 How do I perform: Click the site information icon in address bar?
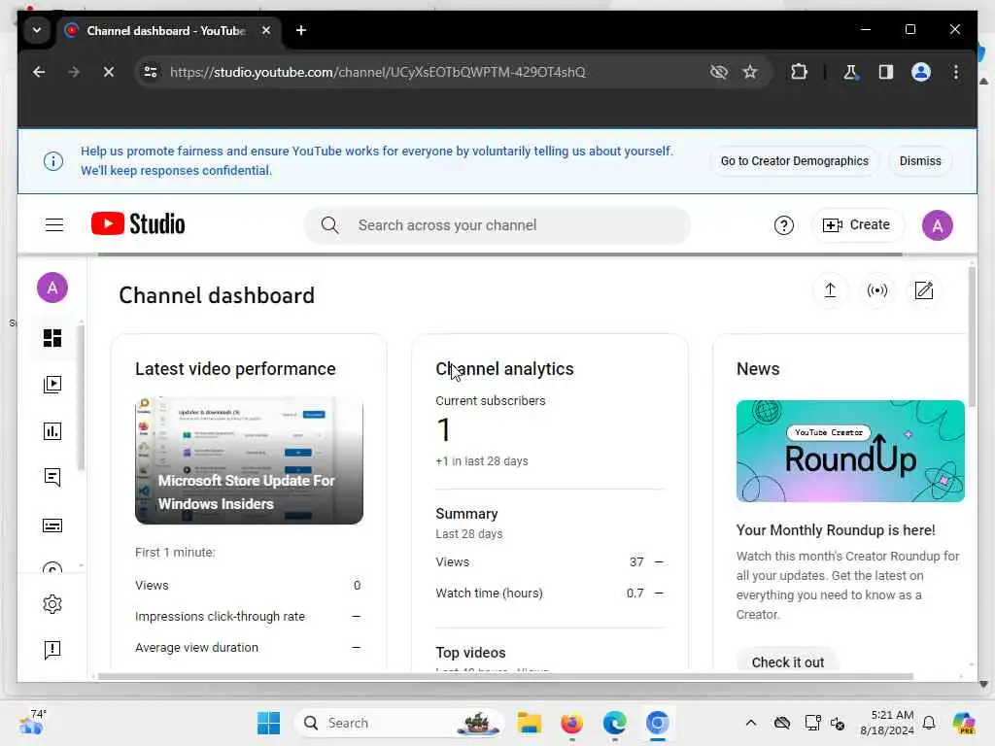pyautogui.click(x=151, y=72)
